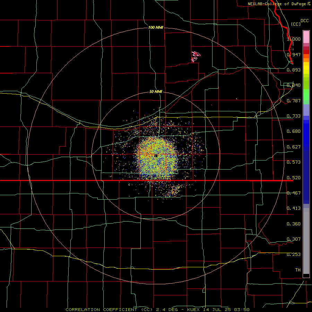
Task: Click the radar site center point
Action: (x=156, y=156)
